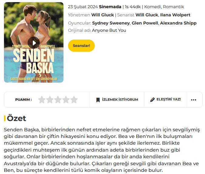Screen dimensions: 205x174
Task: View Glen Powell's actor profile
Action: (145, 23)
